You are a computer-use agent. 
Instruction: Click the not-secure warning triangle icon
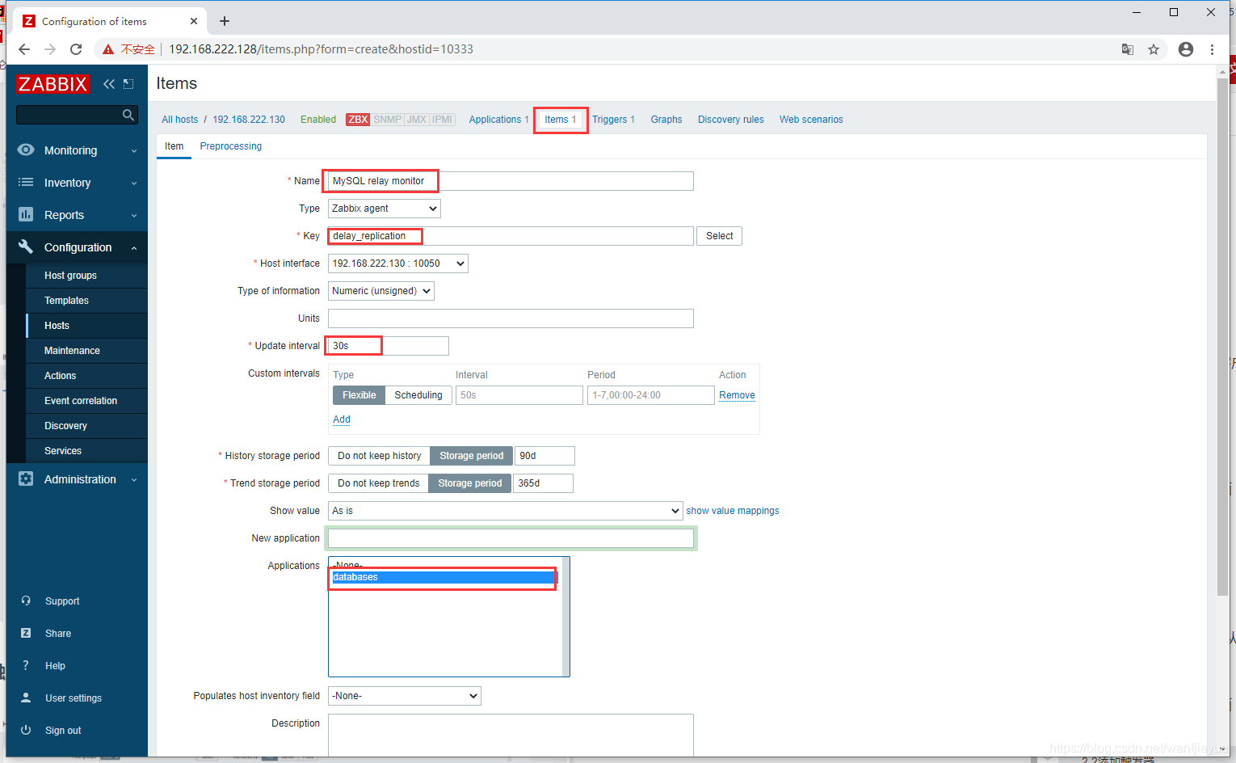click(x=108, y=49)
